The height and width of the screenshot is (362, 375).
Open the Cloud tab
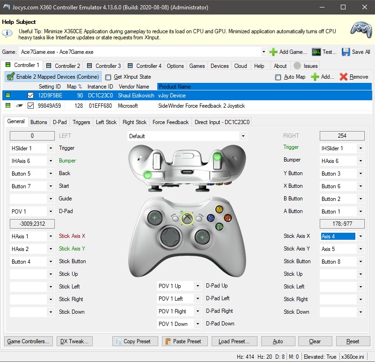241,66
